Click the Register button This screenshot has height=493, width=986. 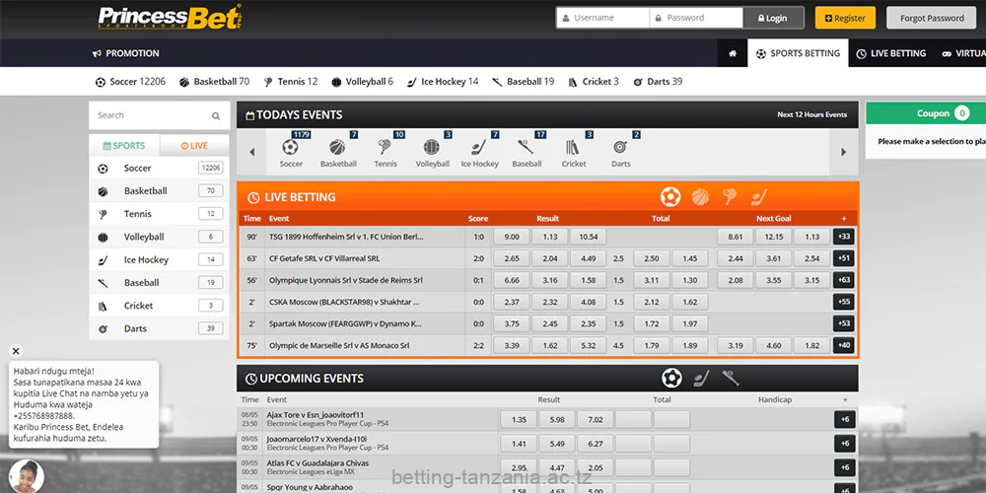(x=845, y=18)
